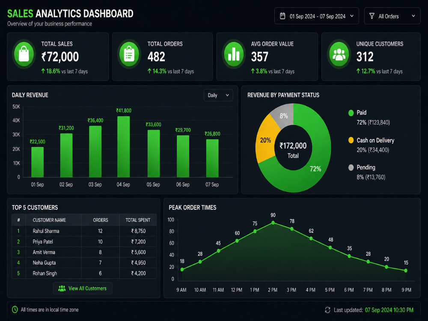The height and width of the screenshot is (321, 428).
Task: Click the ₹41,800 bar label
Action: click(124, 110)
